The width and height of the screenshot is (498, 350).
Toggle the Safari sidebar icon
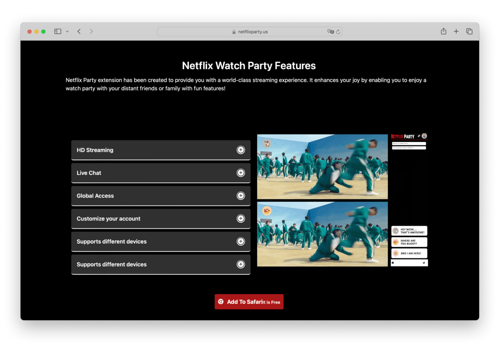click(57, 31)
